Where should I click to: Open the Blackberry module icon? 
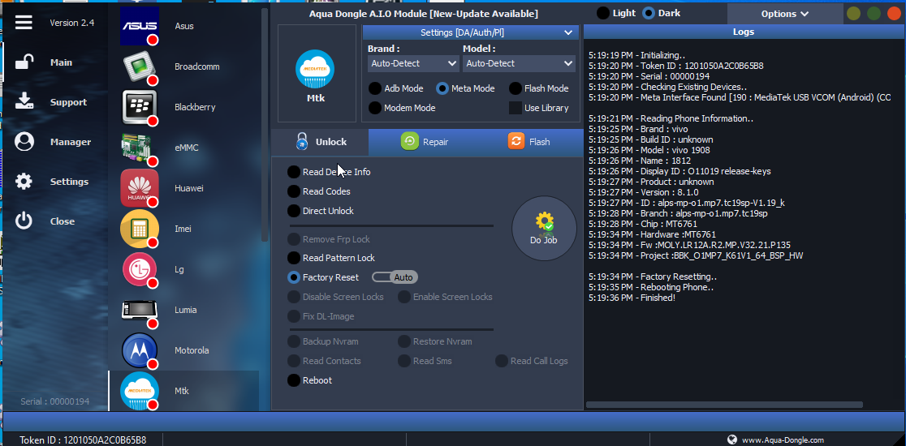(x=139, y=107)
